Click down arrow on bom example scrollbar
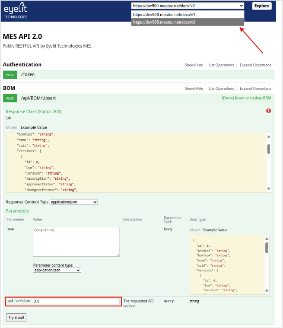This screenshot has width=283, height=328. point(267,290)
